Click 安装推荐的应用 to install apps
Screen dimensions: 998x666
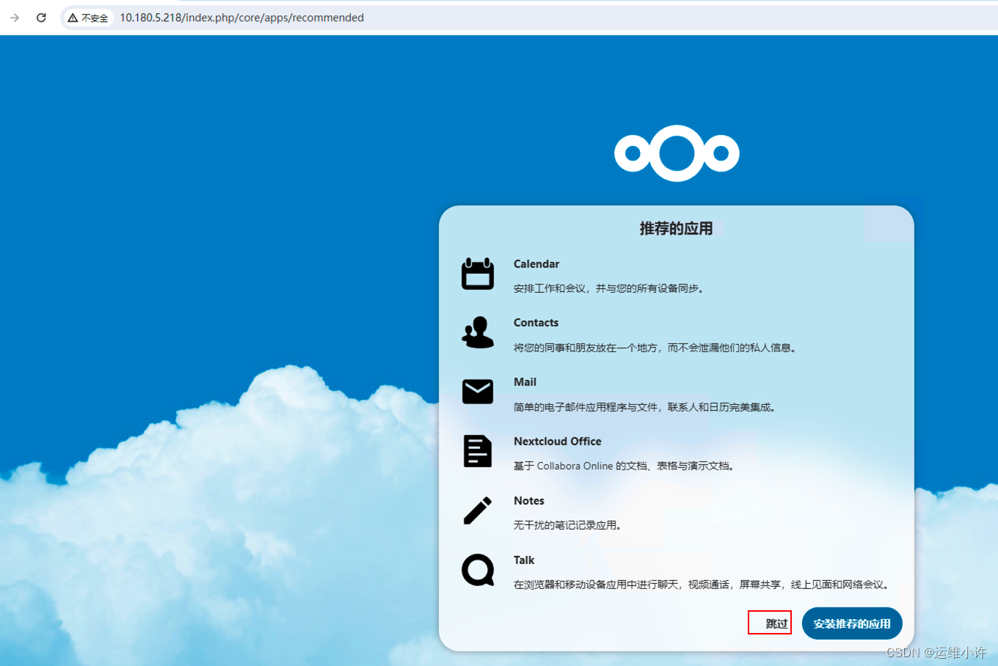[852, 623]
